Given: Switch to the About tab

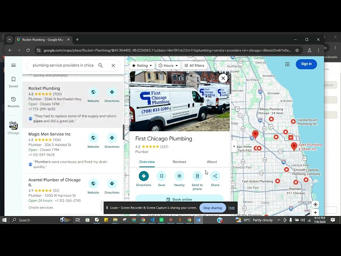Looking at the screenshot, I should tap(212, 162).
